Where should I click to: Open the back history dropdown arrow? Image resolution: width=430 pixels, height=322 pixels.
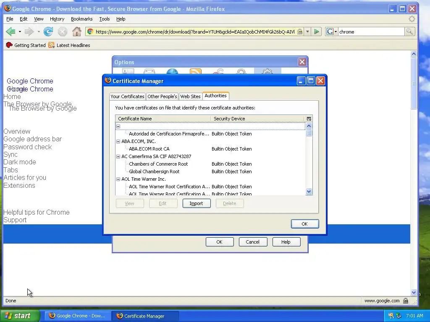20,32
